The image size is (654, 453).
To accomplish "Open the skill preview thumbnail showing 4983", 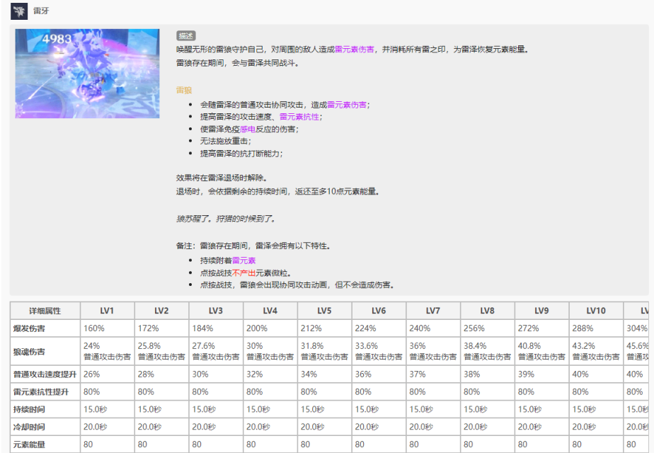I will point(87,73).
